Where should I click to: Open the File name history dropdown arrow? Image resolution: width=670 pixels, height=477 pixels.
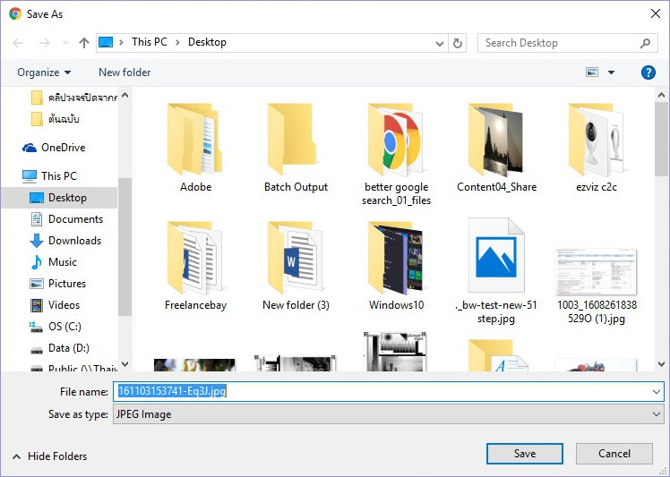657,391
